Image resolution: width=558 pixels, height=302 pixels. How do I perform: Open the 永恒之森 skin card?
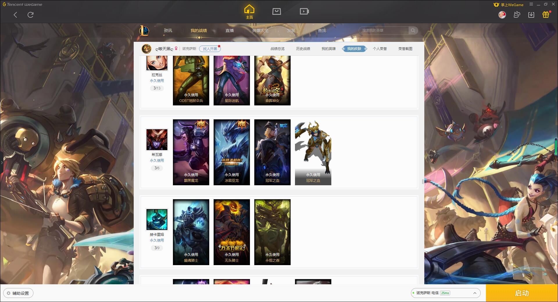click(272, 232)
